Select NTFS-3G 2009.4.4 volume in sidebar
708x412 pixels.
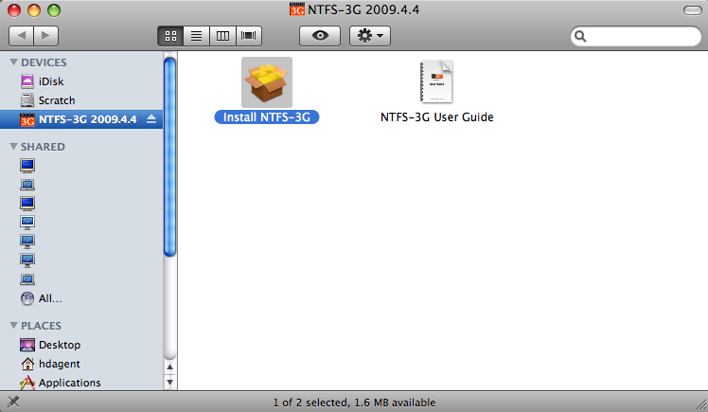(81, 119)
